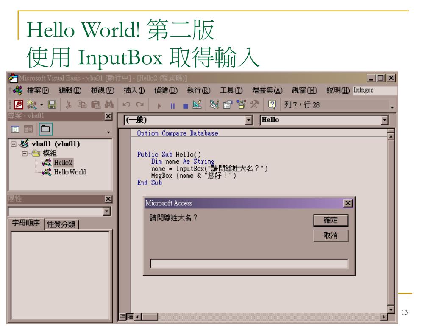Open the 視窗(W) menu

click(304, 90)
